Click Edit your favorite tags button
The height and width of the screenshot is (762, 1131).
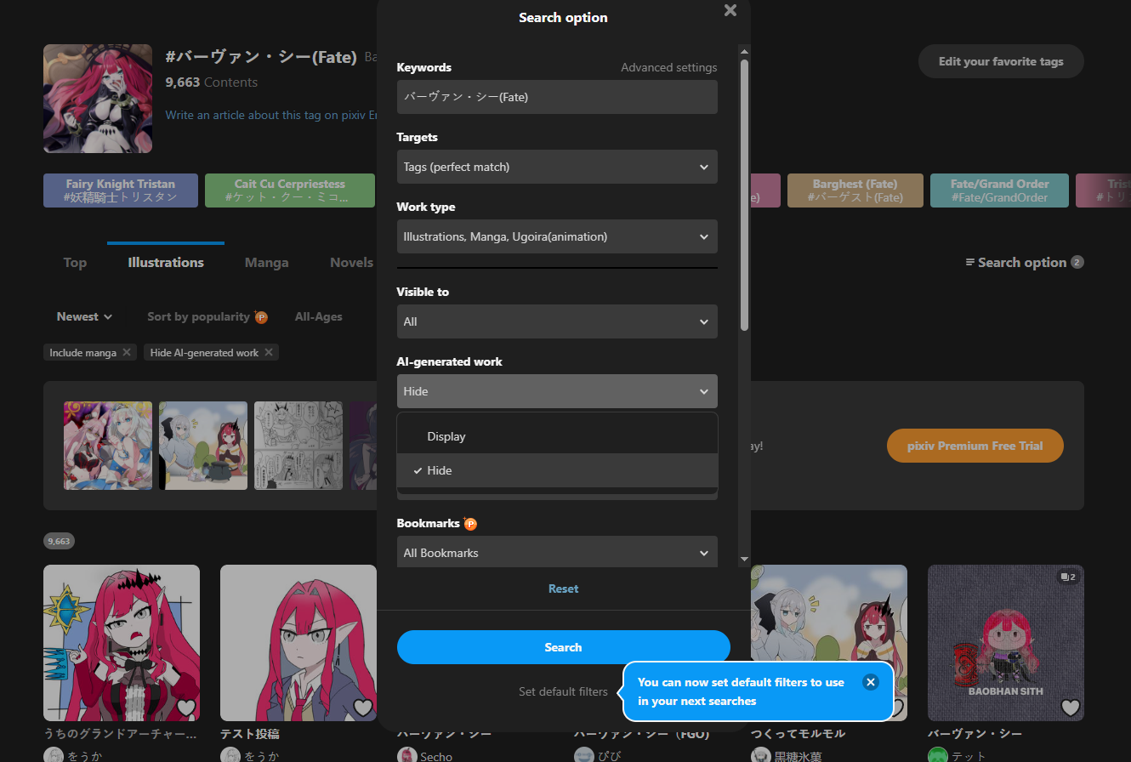pyautogui.click(x=1001, y=61)
